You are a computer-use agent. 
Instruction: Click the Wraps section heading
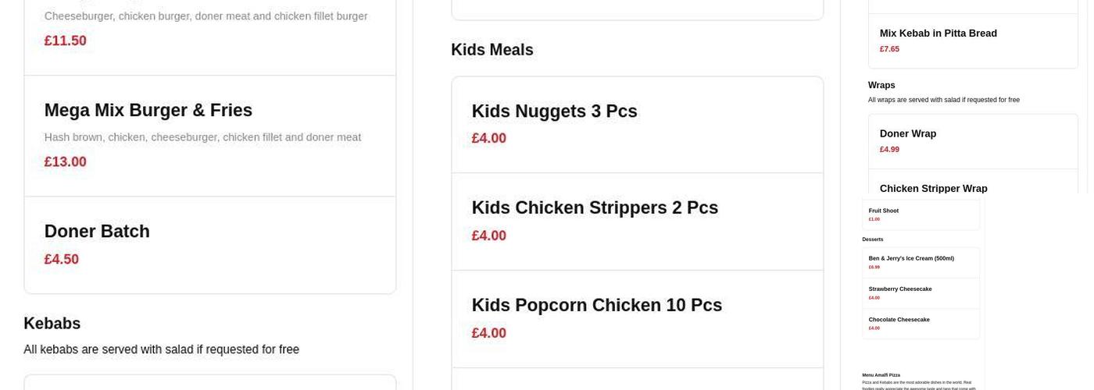(x=881, y=85)
